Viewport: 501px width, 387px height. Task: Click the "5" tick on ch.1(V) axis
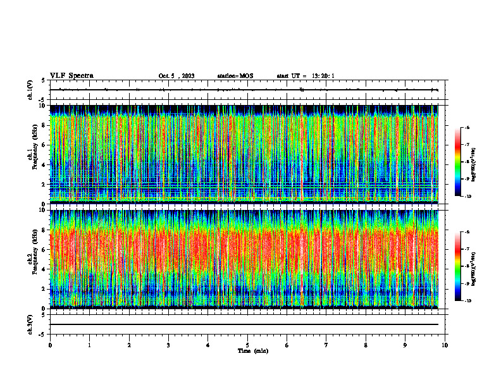[x=44, y=80]
